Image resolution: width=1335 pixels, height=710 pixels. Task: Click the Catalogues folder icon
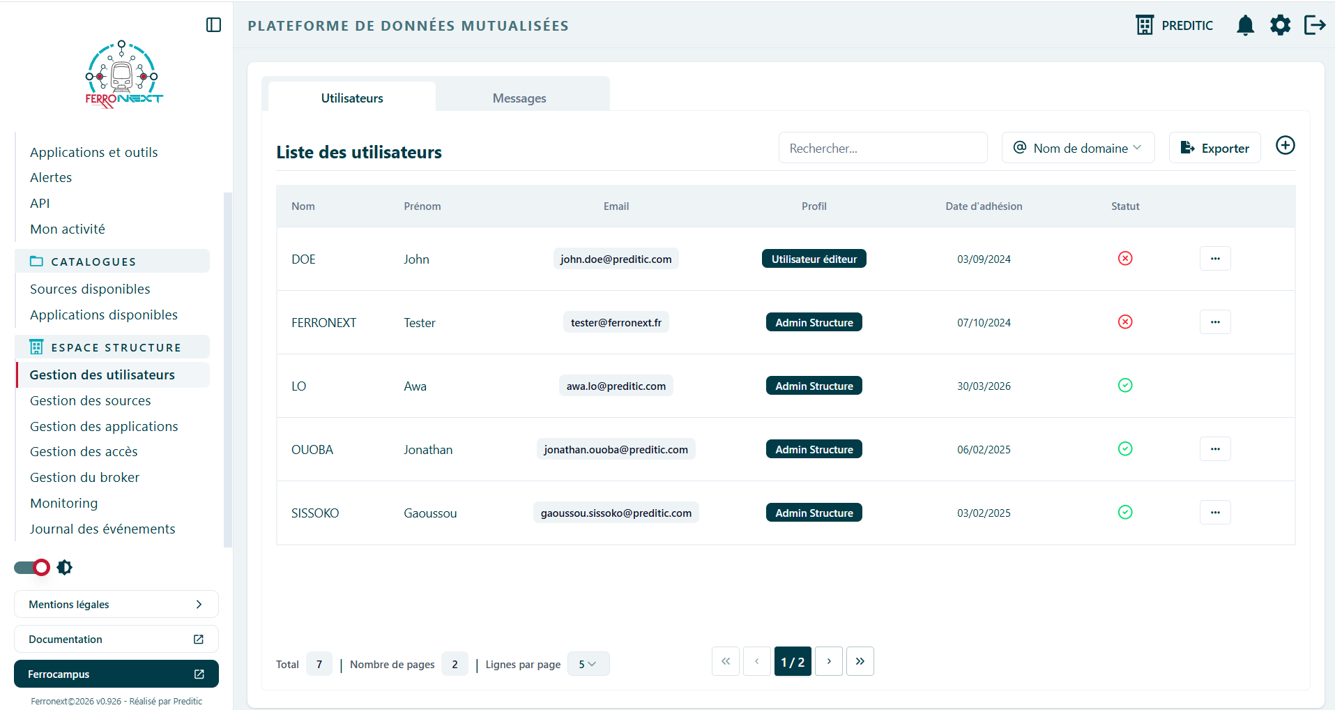(36, 262)
